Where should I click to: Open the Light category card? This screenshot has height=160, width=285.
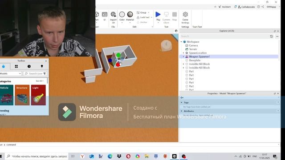[38, 95]
